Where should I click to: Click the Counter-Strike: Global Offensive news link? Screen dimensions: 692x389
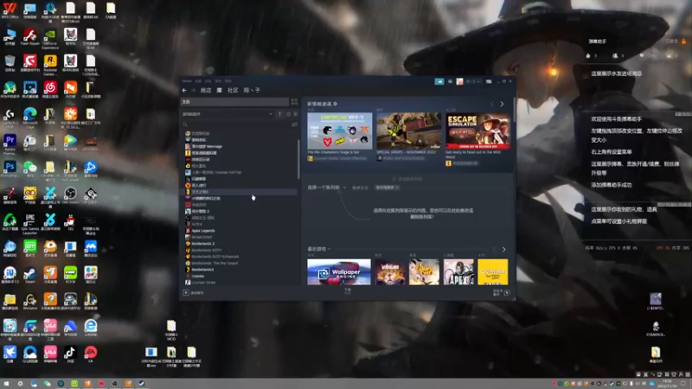(x=339, y=158)
